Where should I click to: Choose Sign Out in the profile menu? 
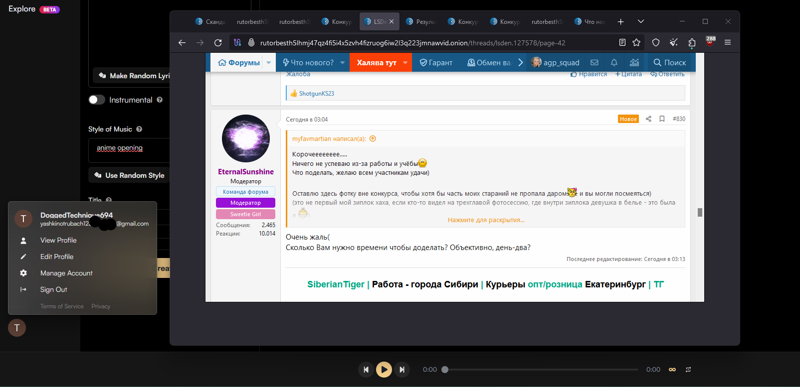coord(53,289)
